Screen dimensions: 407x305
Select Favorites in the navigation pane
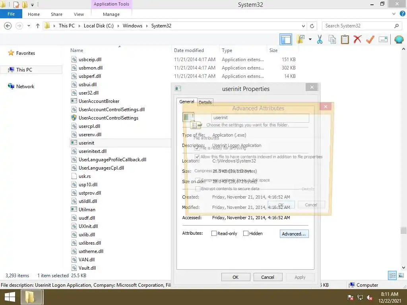pyautogui.click(x=25, y=53)
